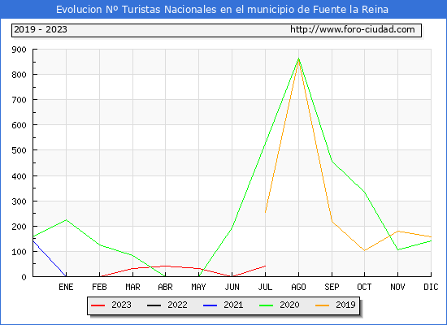The image size is (447, 325).
Task: Click the green 2020 data point at SEP
Action: click(x=332, y=162)
